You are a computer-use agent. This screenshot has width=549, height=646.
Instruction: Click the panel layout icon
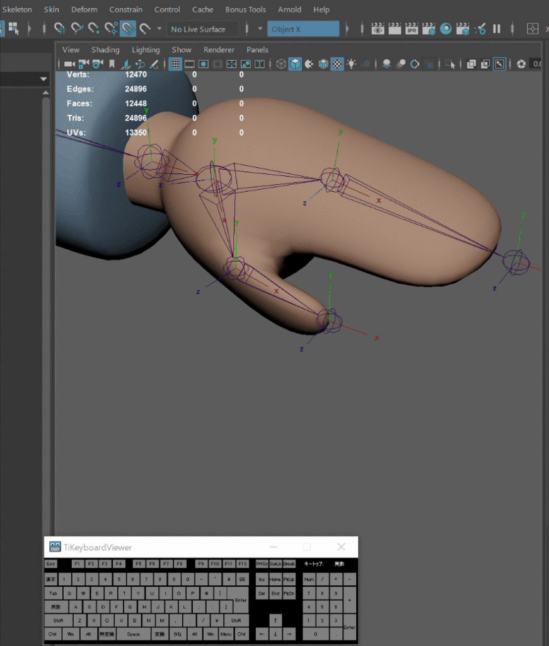pyautogui.click(x=533, y=28)
